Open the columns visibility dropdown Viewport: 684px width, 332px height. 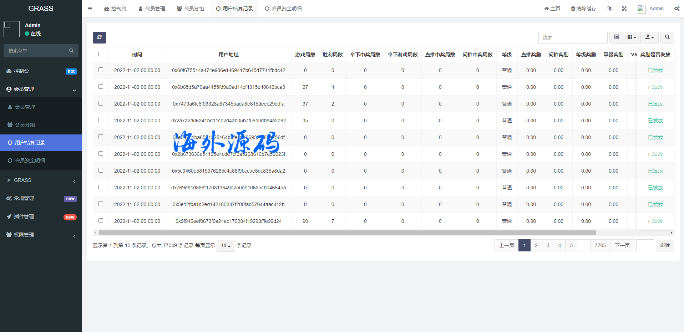(632, 37)
